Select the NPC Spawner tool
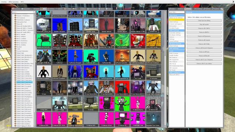The width and height of the screenshot is (235, 132). 173,68
